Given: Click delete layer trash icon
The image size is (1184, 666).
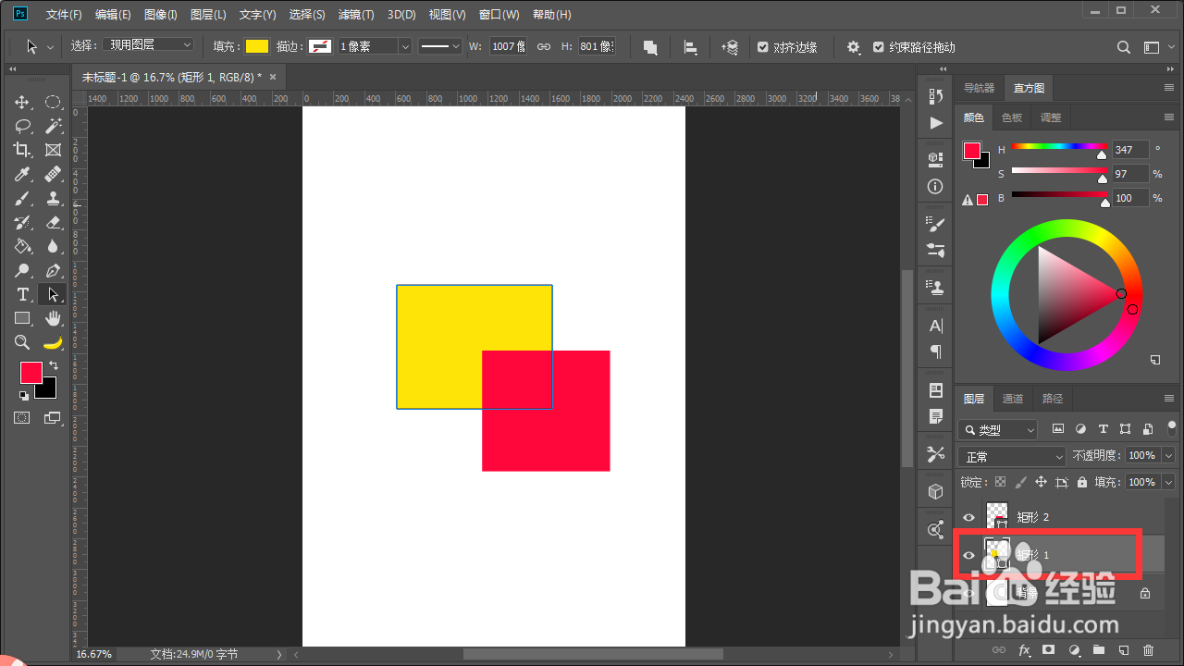Looking at the screenshot, I should coord(1149,650).
